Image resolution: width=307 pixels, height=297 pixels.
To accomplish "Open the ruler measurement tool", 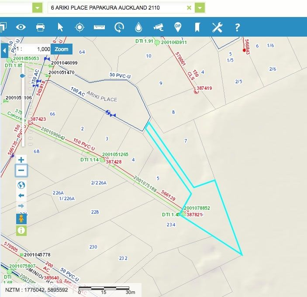I will click(x=99, y=27).
